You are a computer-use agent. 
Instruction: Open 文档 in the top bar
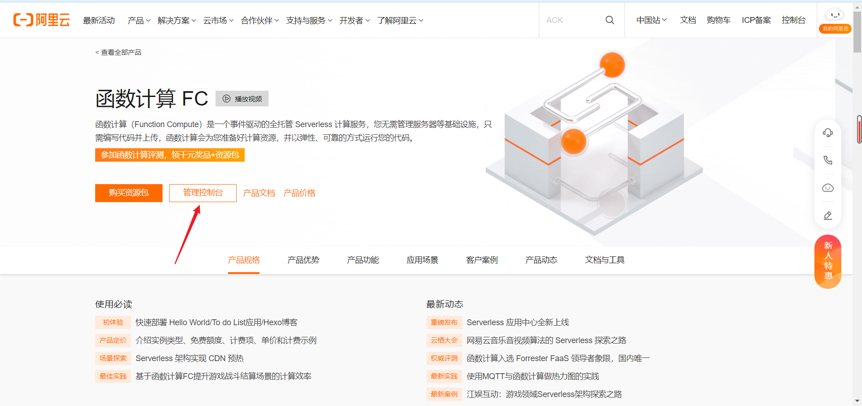pyautogui.click(x=688, y=20)
